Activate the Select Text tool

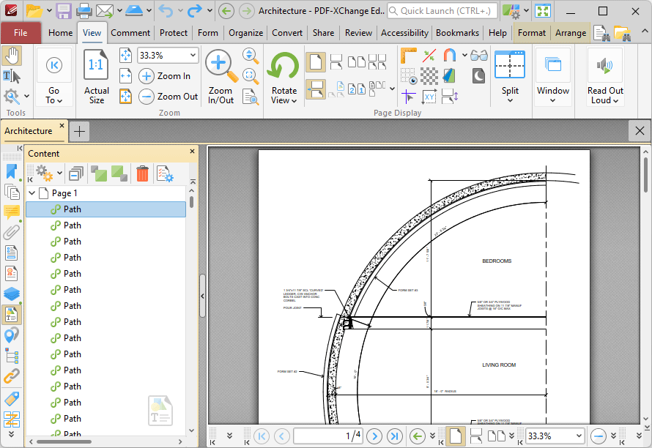click(x=12, y=76)
